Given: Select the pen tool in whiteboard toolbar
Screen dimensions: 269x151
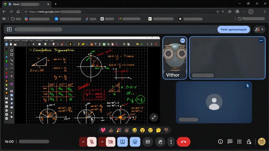Looking at the screenshot, I should (x=71, y=44).
